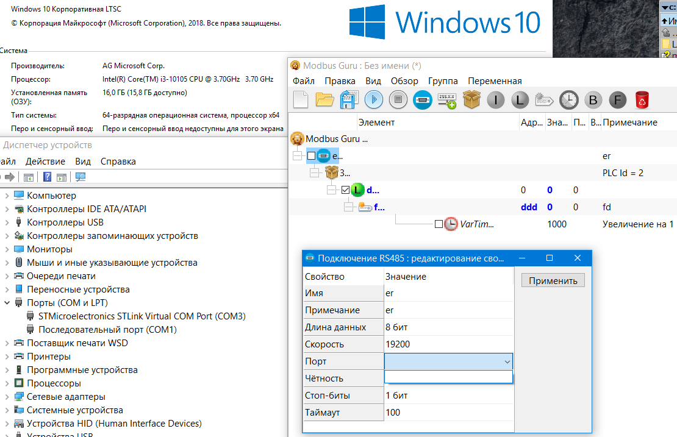Select the Modbus Guru root node icon

(x=297, y=139)
